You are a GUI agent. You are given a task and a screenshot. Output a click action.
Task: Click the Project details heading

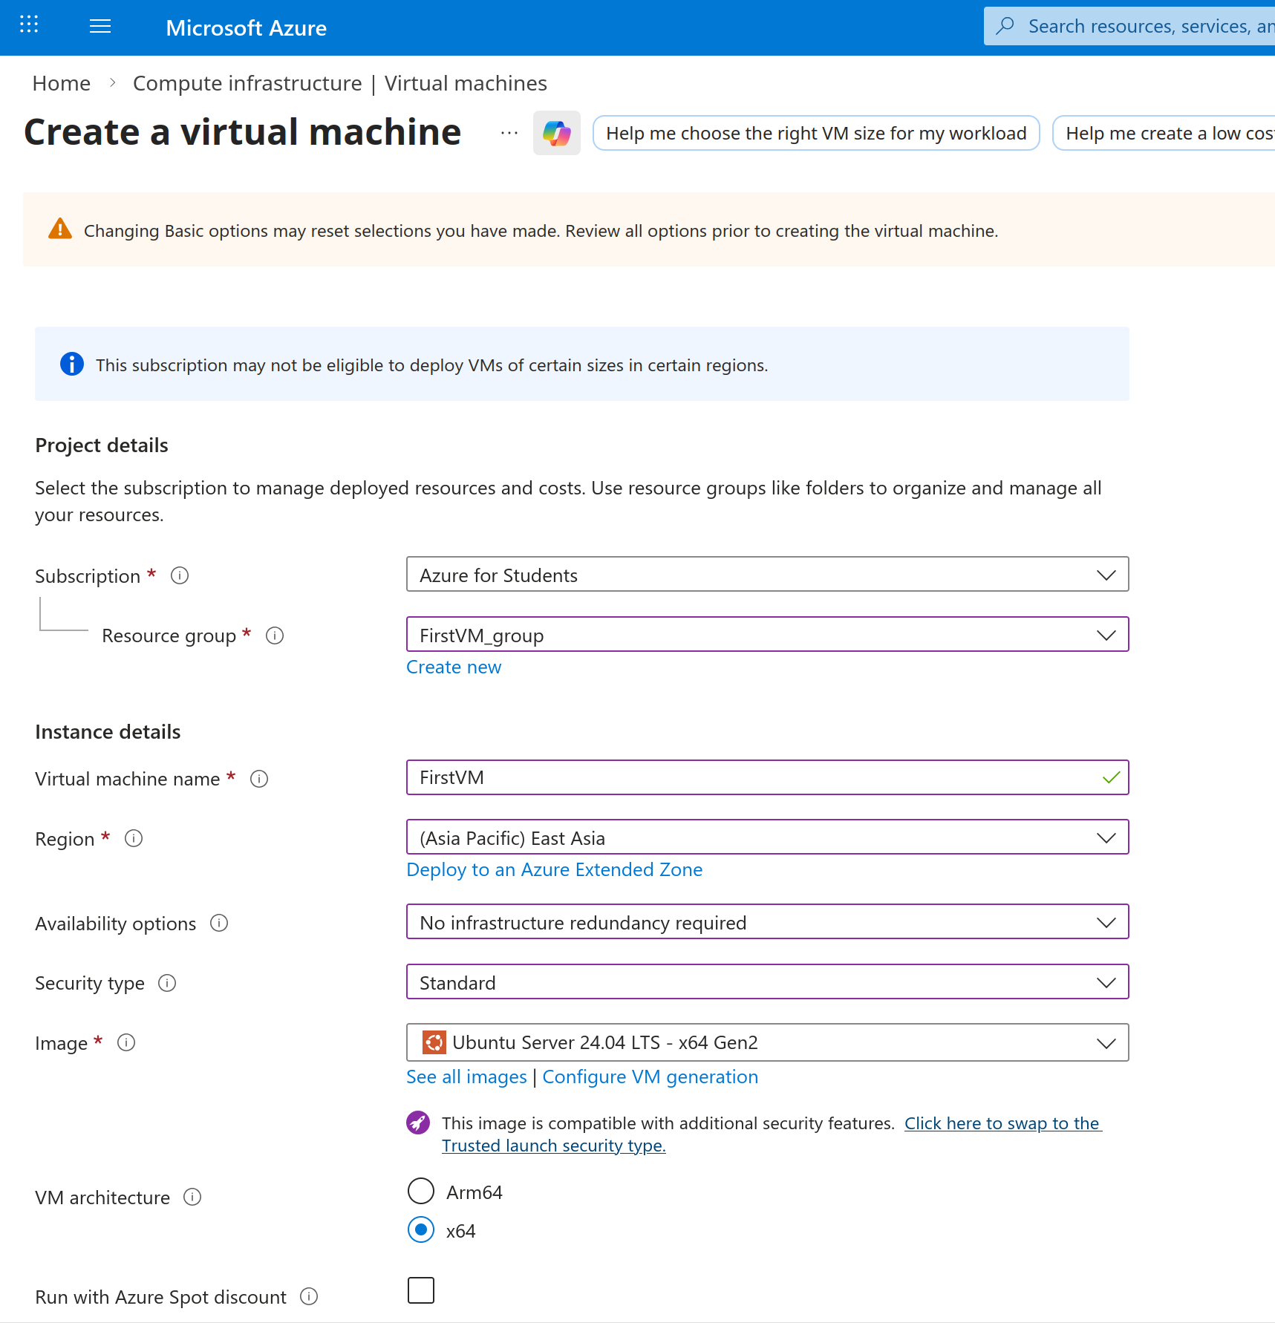pos(102,445)
